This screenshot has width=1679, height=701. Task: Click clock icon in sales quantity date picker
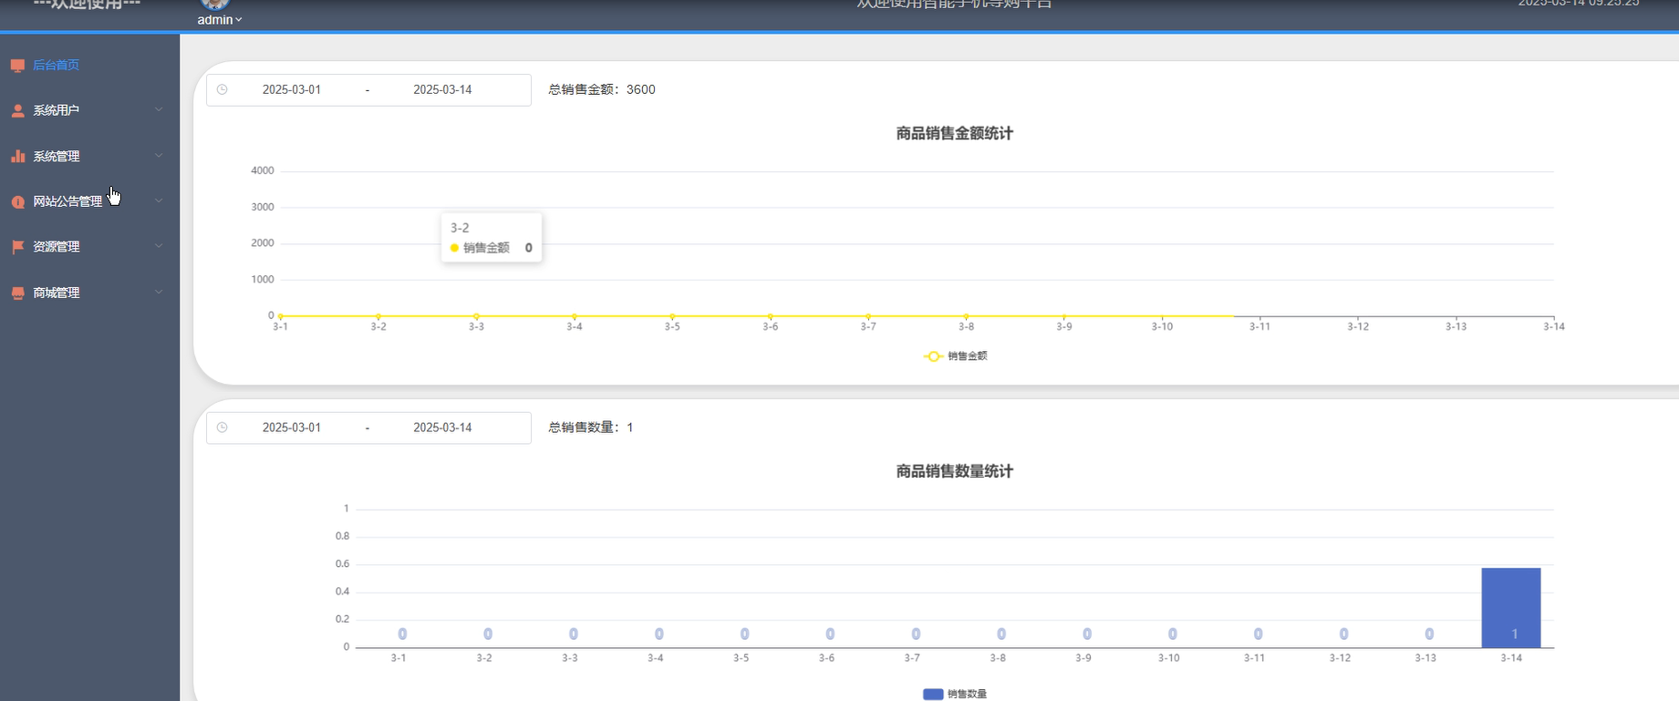[x=222, y=428]
